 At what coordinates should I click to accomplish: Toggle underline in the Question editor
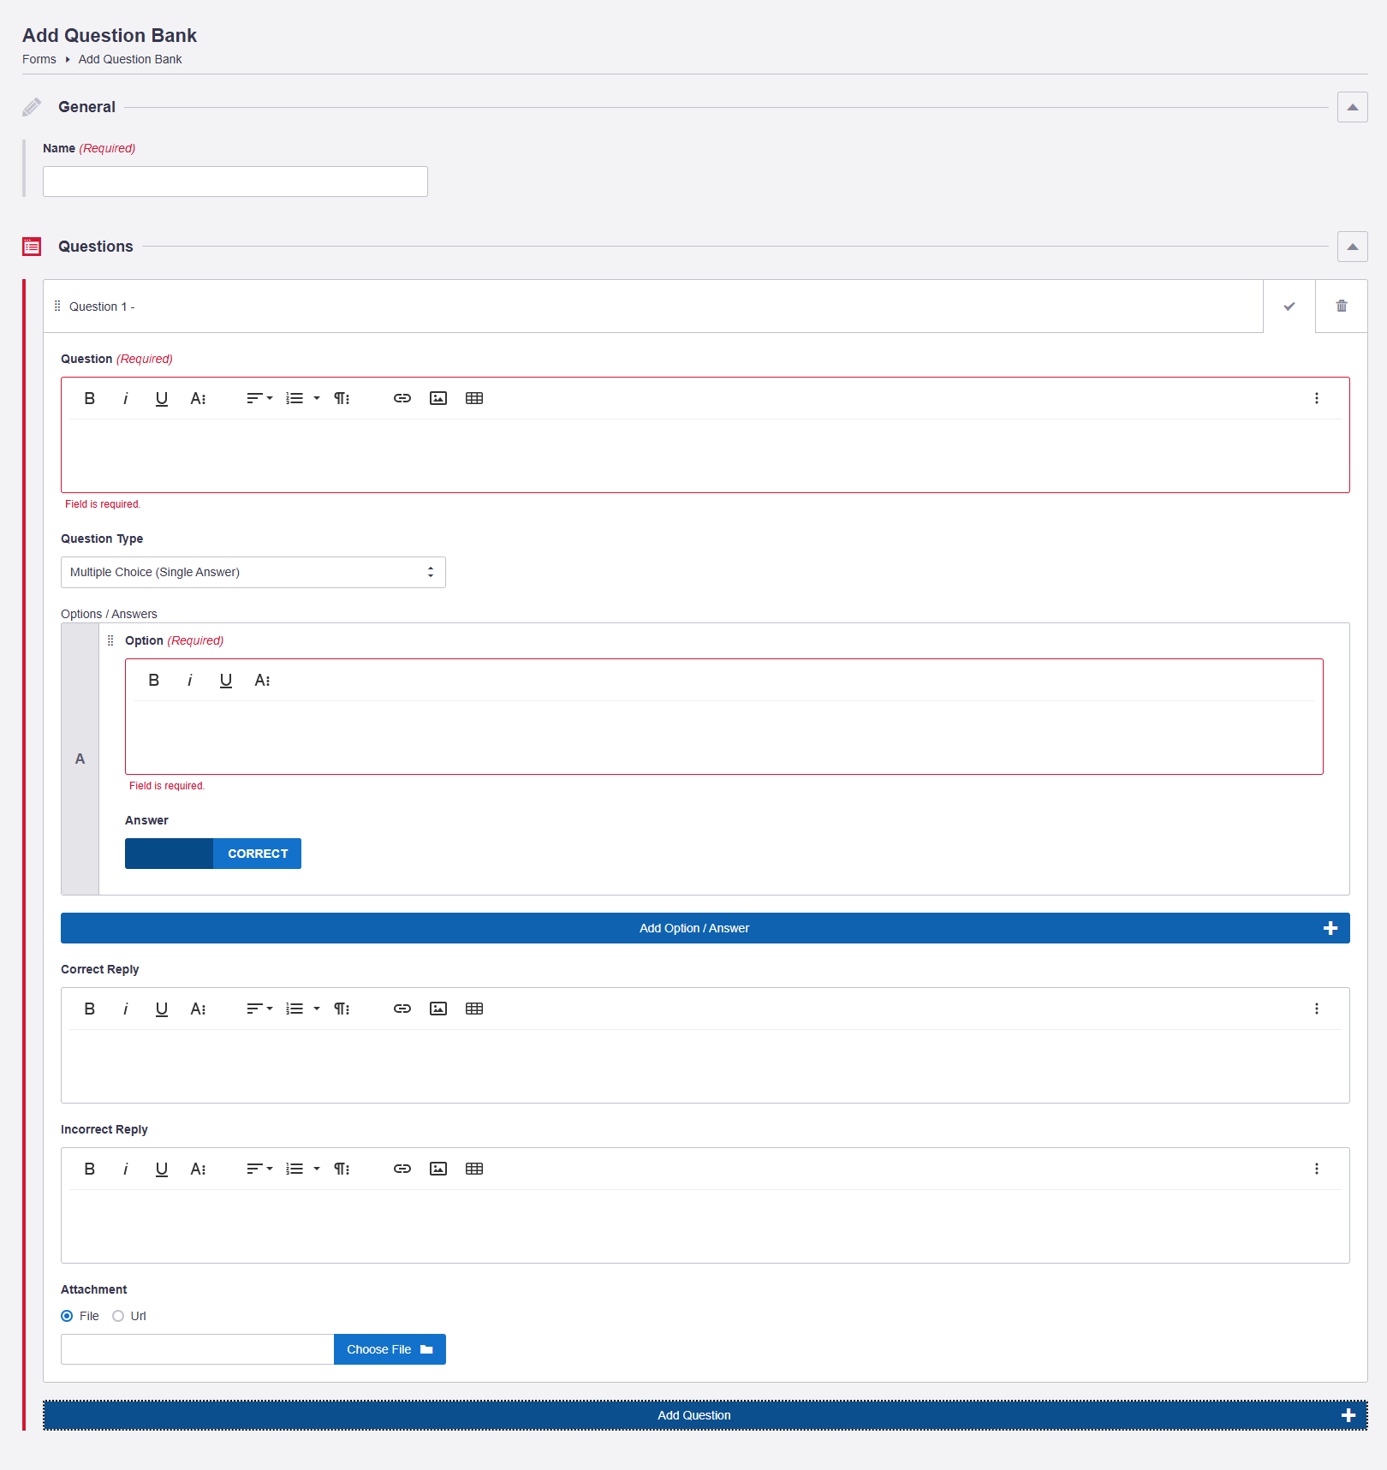162,398
